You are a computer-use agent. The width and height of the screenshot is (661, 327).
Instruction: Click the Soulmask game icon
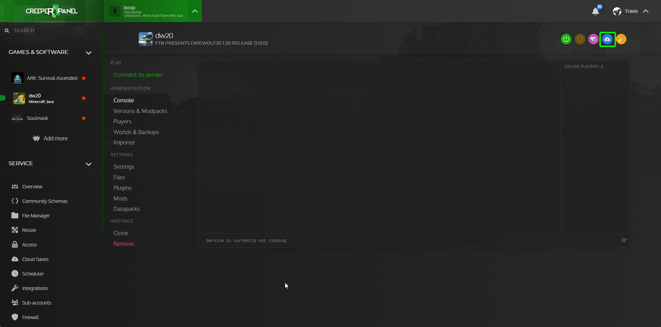coord(17,118)
